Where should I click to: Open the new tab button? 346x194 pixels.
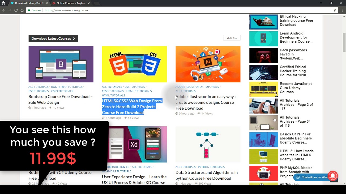click(x=97, y=4)
